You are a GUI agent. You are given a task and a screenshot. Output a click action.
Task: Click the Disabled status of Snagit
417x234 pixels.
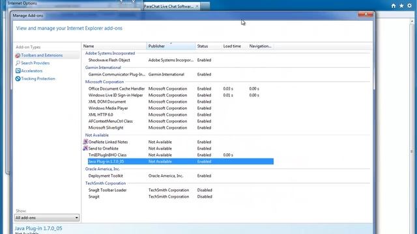click(x=205, y=196)
